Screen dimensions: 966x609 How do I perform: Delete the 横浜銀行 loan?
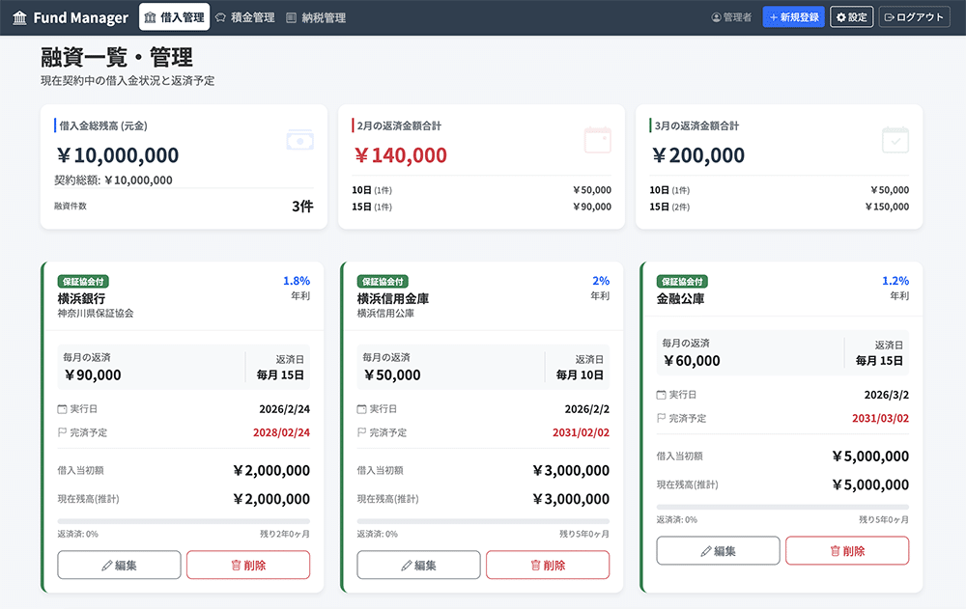[248, 566]
